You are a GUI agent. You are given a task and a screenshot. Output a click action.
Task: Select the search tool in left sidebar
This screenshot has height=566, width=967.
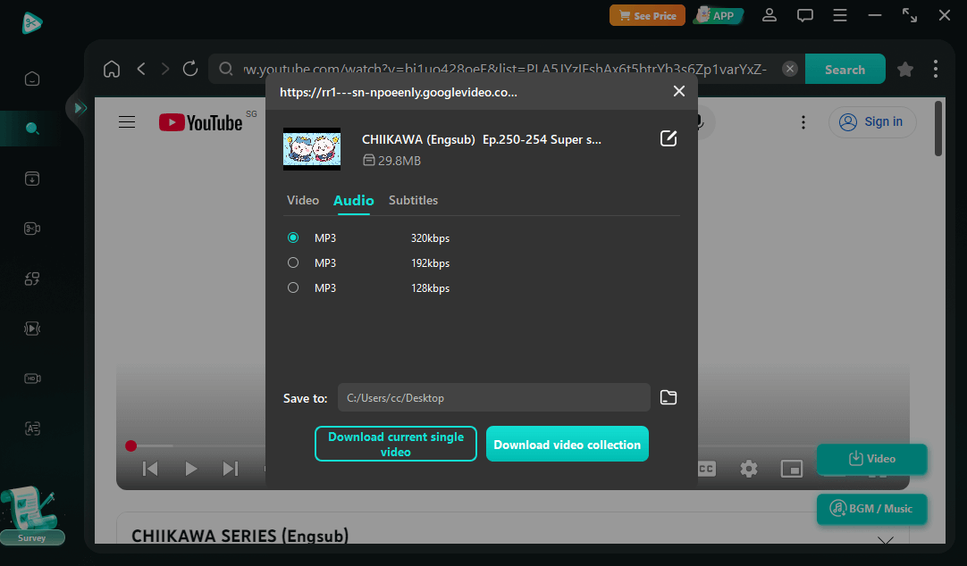pyautogui.click(x=32, y=129)
